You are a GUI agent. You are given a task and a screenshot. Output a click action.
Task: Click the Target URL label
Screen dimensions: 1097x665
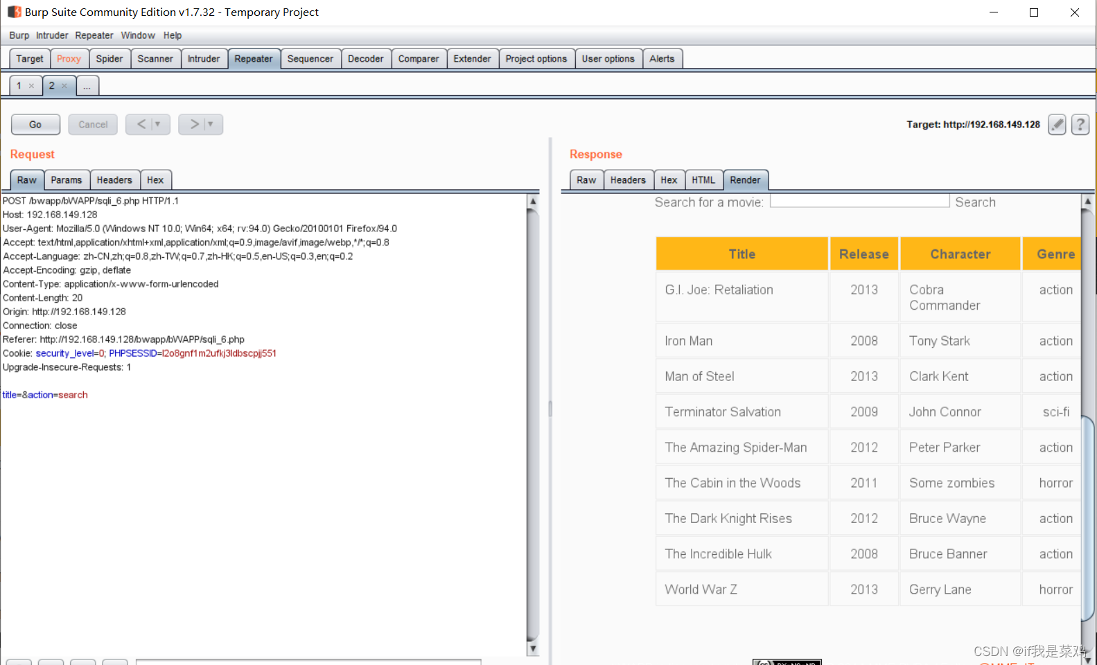coord(973,125)
